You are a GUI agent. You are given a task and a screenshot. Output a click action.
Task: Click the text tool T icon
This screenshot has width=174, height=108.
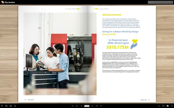pyautogui.click(x=172, y=106)
